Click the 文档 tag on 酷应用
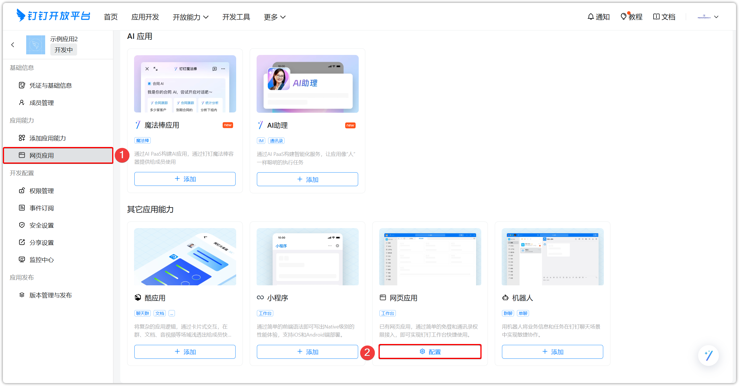Screen dimensions: 739x386 (x=160, y=313)
